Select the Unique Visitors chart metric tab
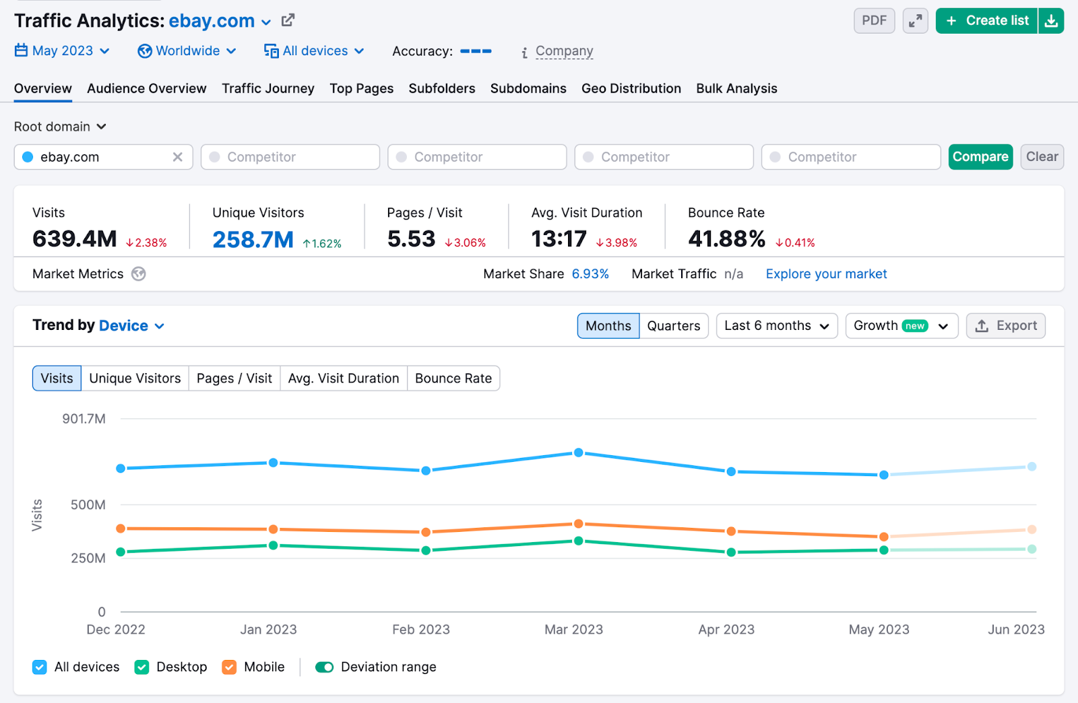This screenshot has height=703, width=1078. (135, 378)
